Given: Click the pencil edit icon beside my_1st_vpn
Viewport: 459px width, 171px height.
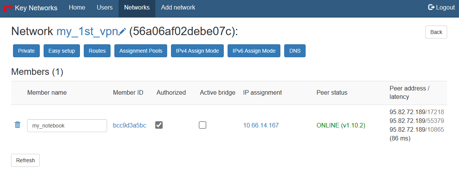Looking at the screenshot, I should 122,32.
